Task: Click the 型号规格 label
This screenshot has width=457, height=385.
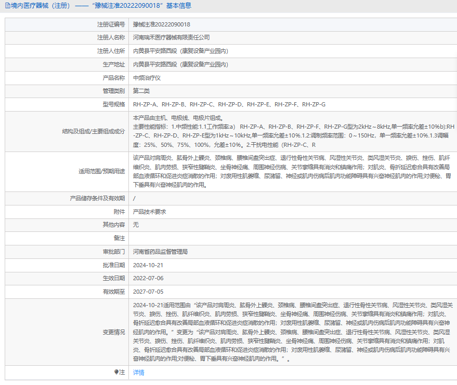Action: click(114, 104)
